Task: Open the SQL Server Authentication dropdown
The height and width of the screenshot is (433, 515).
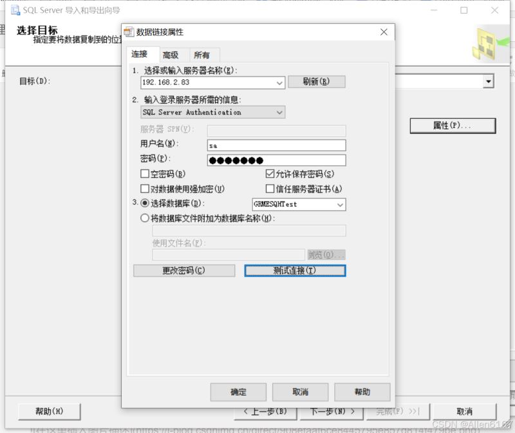Action: click(279, 113)
